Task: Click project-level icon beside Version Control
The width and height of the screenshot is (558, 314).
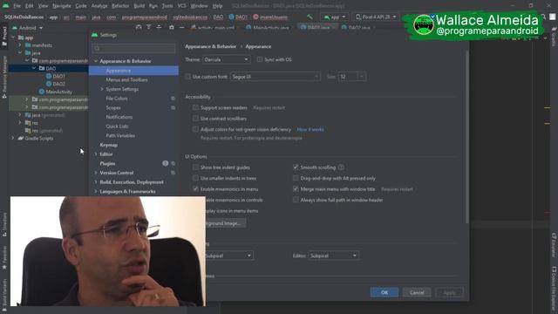Action: click(173, 173)
